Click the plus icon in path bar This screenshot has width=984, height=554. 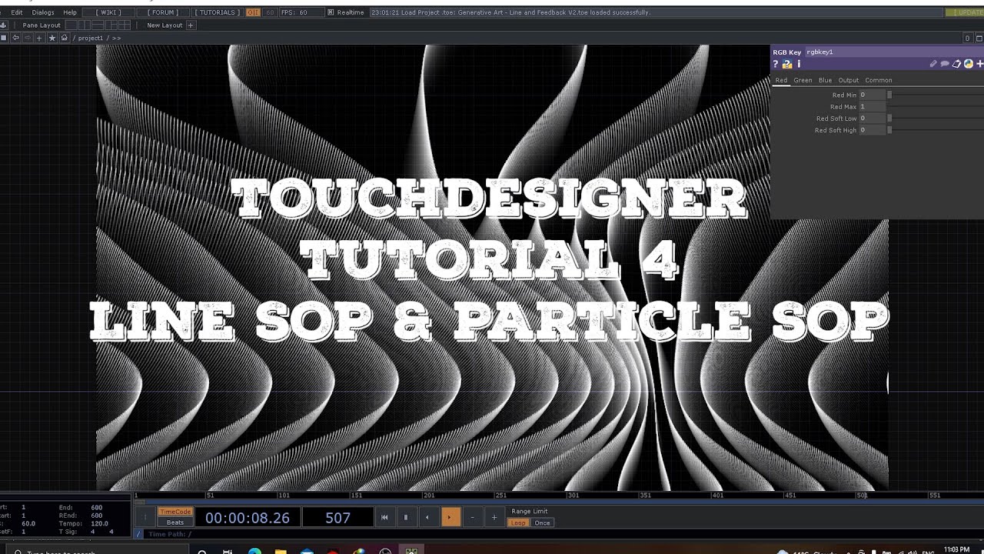pos(40,38)
